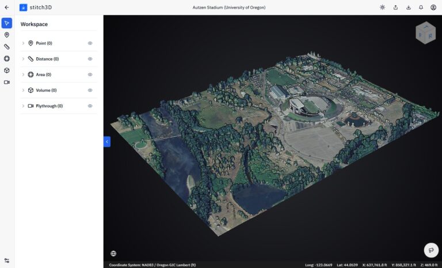Expand the Flythrough (0) group
This screenshot has width=442, height=268.
tap(24, 106)
